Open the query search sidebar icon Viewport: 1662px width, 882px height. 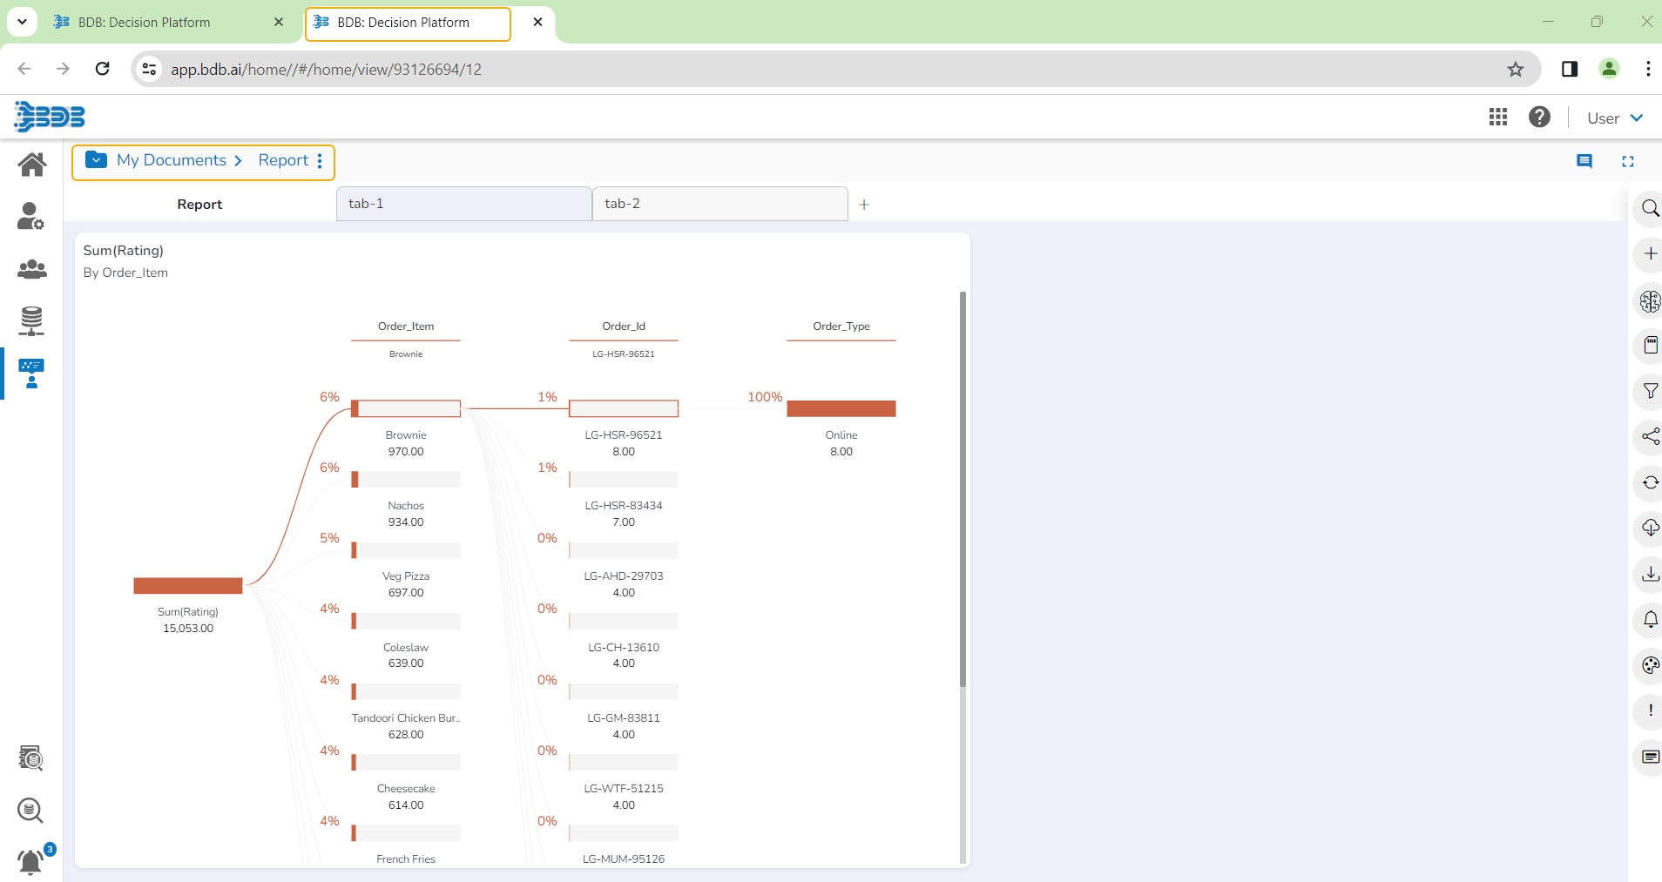point(30,811)
